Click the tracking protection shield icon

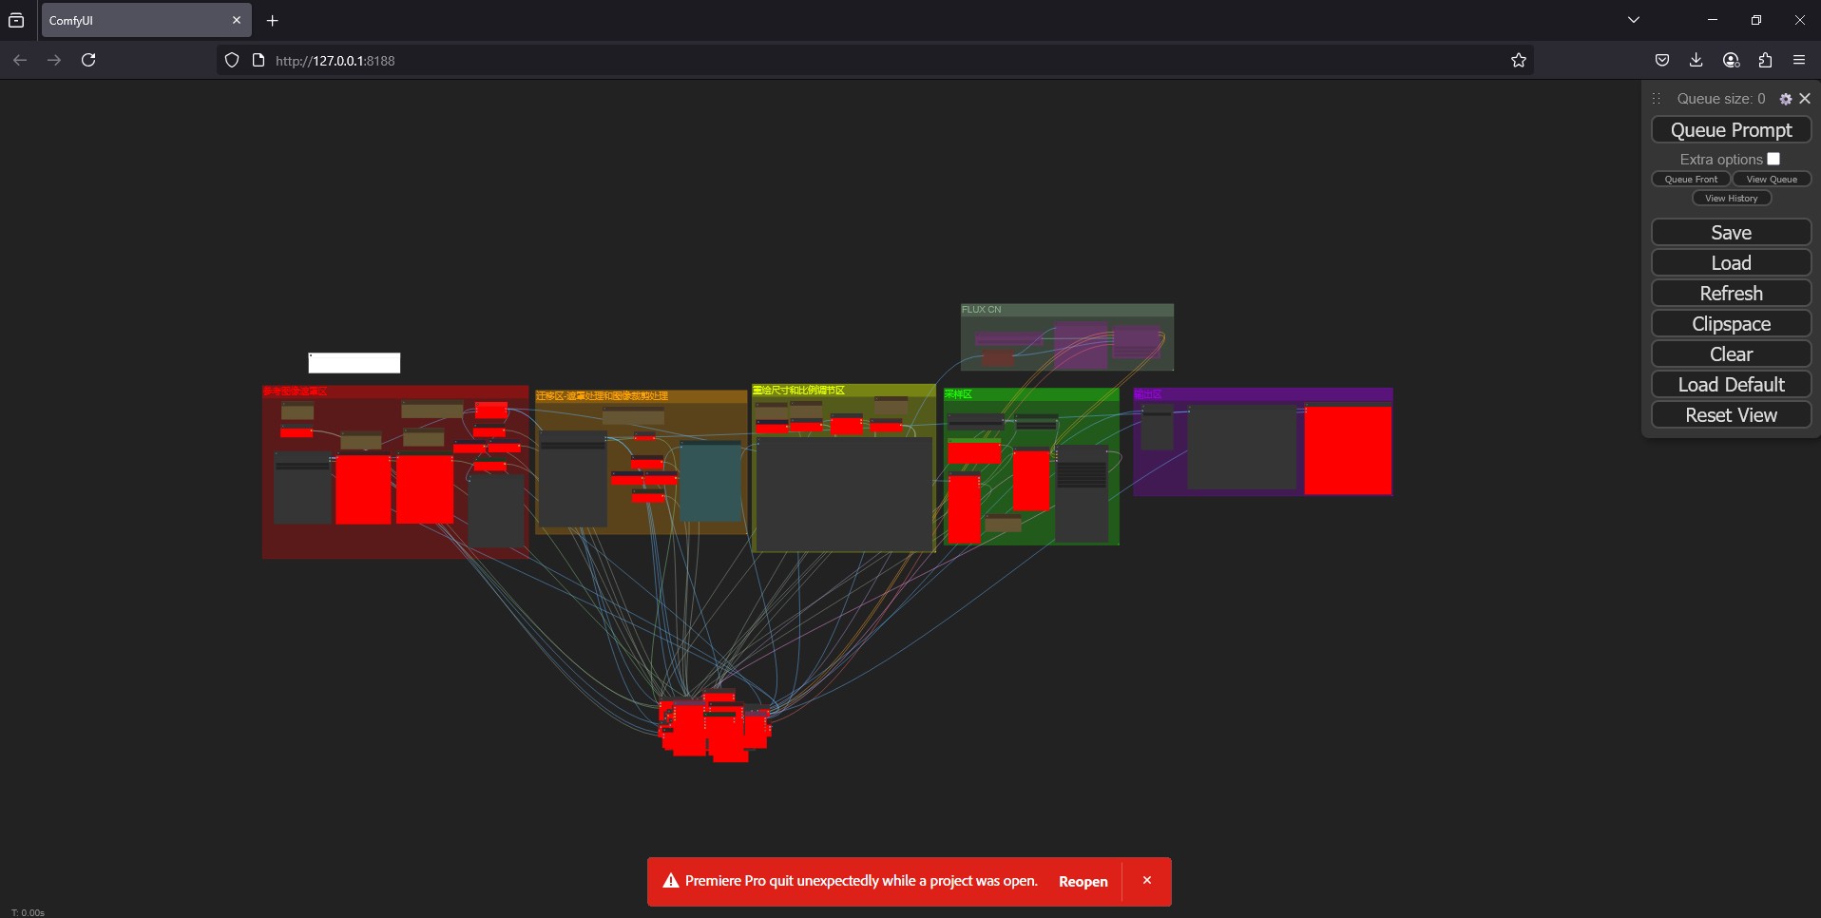[231, 60]
